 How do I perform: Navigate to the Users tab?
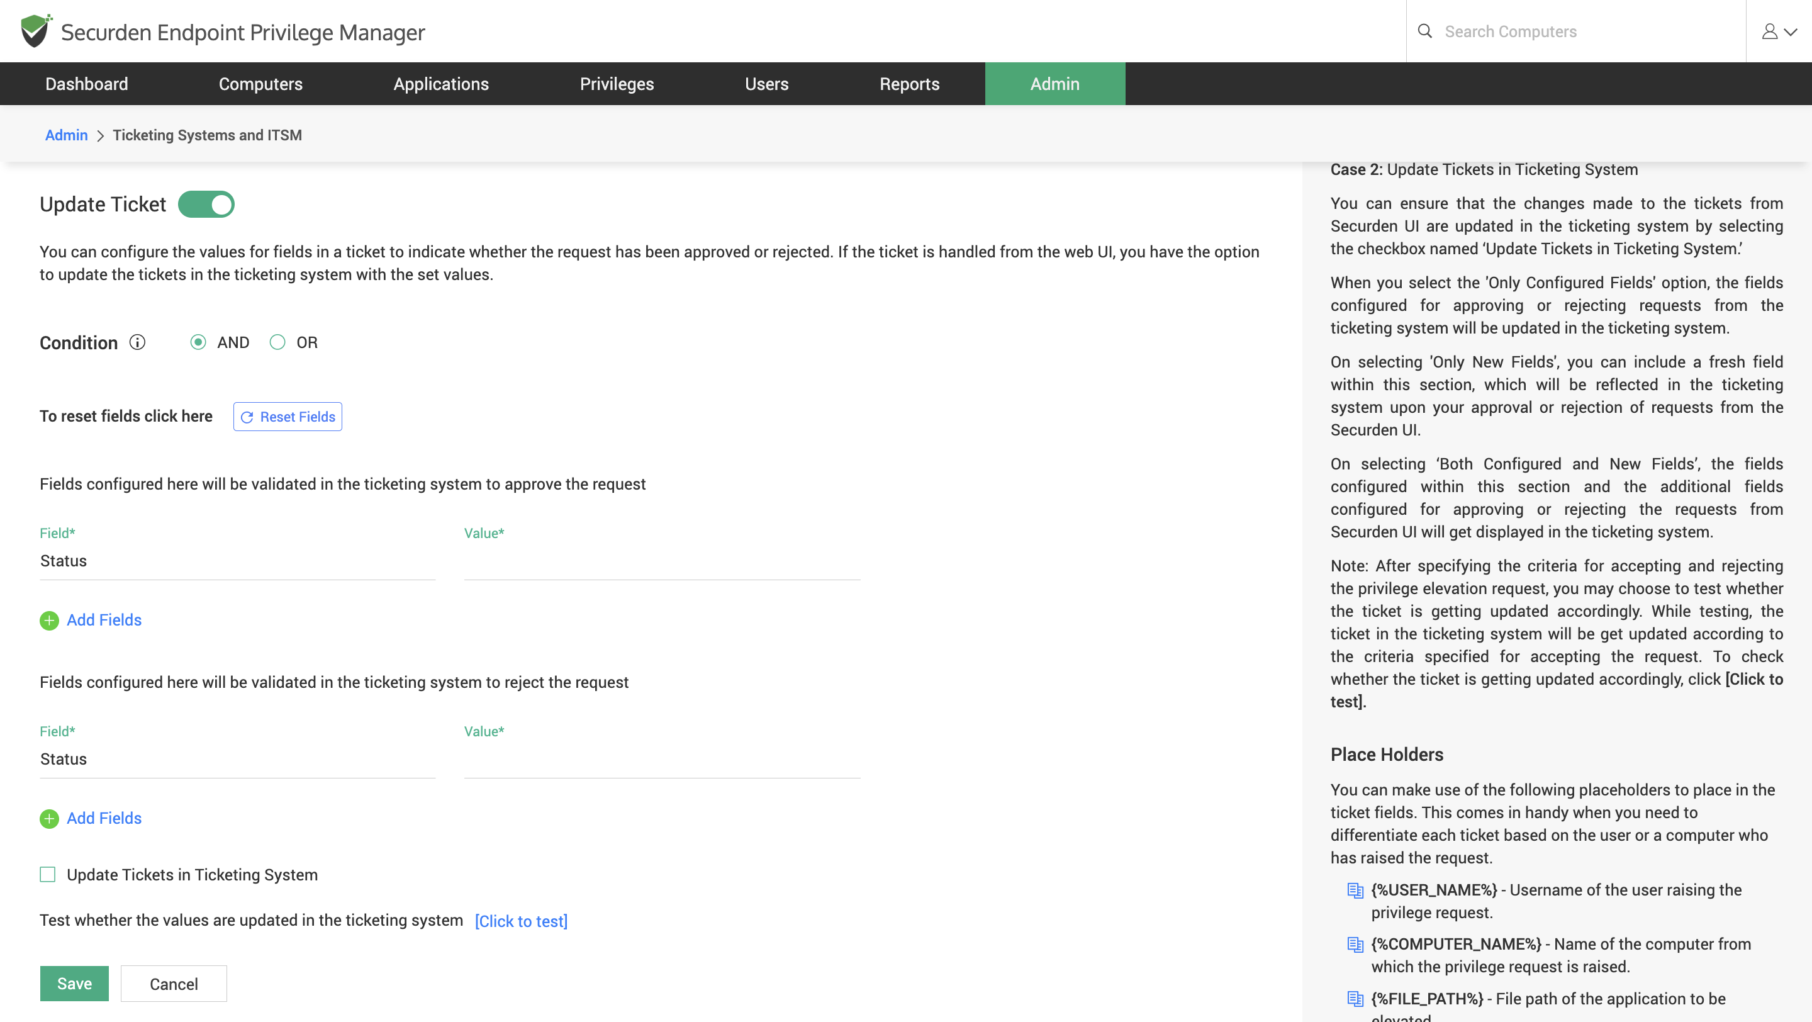coord(767,84)
